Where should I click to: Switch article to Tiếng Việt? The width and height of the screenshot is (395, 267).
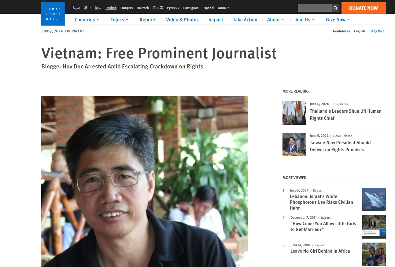(376, 31)
